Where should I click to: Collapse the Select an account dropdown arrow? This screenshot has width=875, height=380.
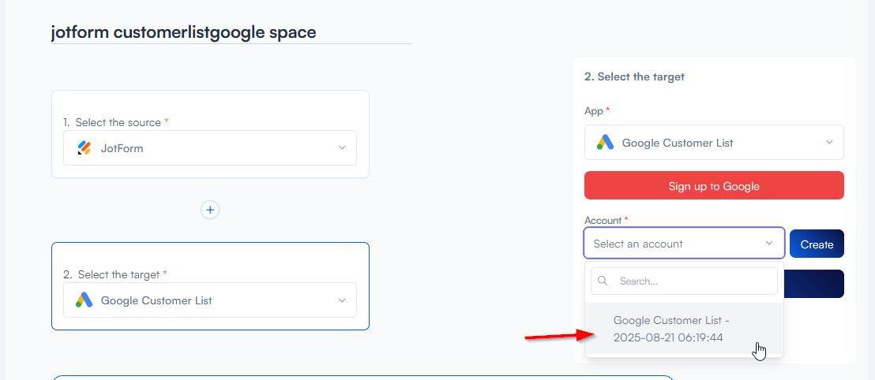(x=769, y=244)
